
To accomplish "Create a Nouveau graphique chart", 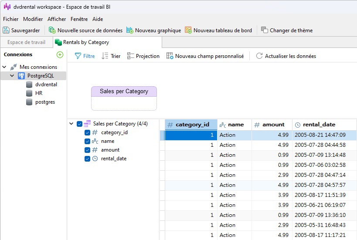I will (130, 30).
